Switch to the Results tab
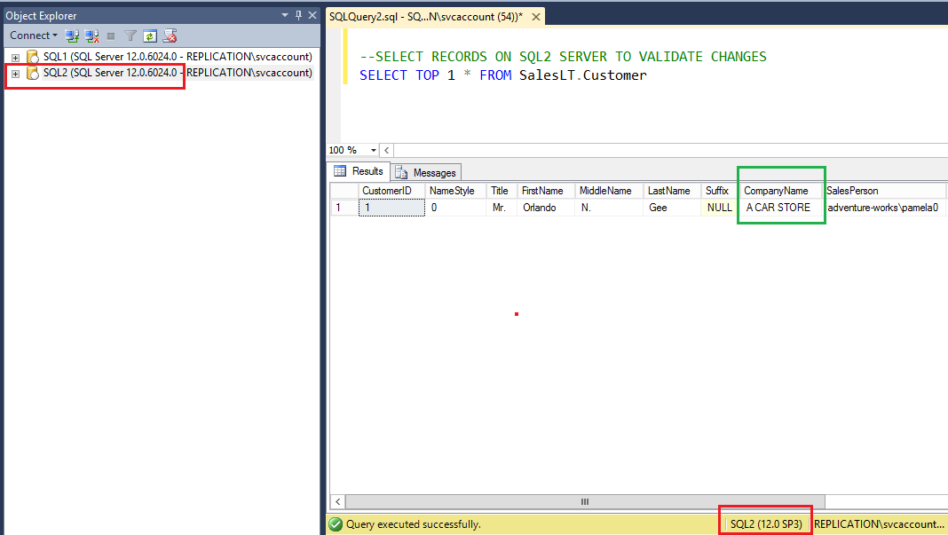 coord(359,172)
